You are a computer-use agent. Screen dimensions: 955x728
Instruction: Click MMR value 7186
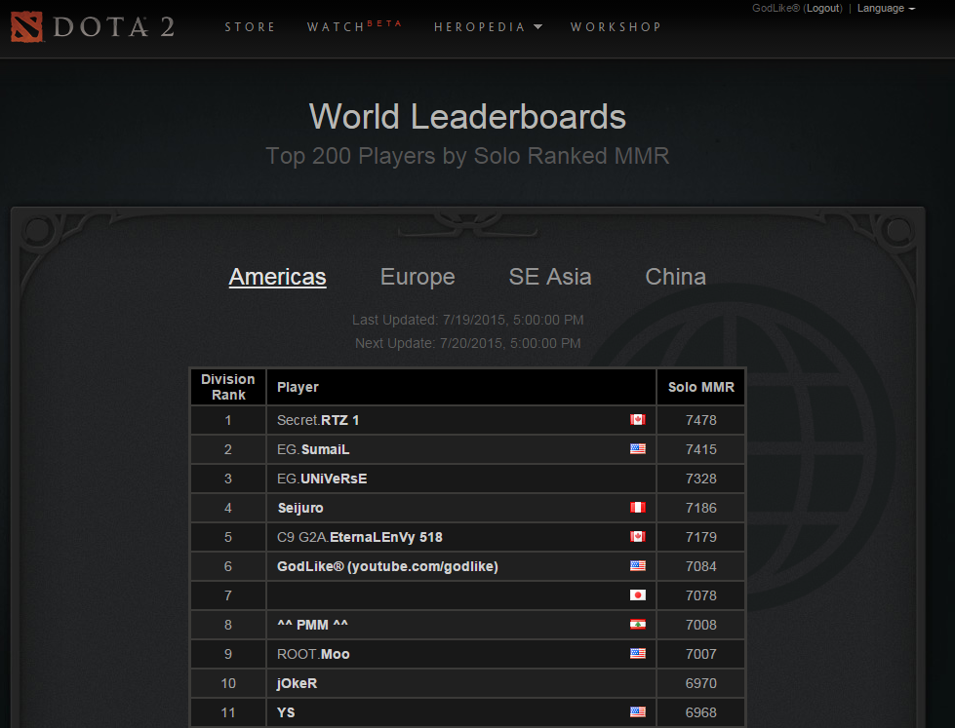701,508
